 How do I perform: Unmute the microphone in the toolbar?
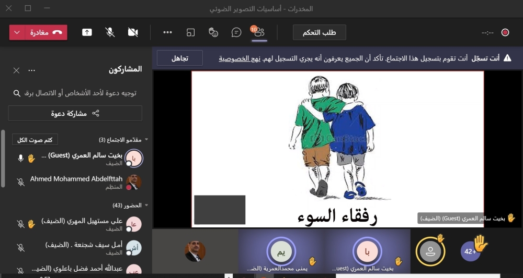point(110,32)
